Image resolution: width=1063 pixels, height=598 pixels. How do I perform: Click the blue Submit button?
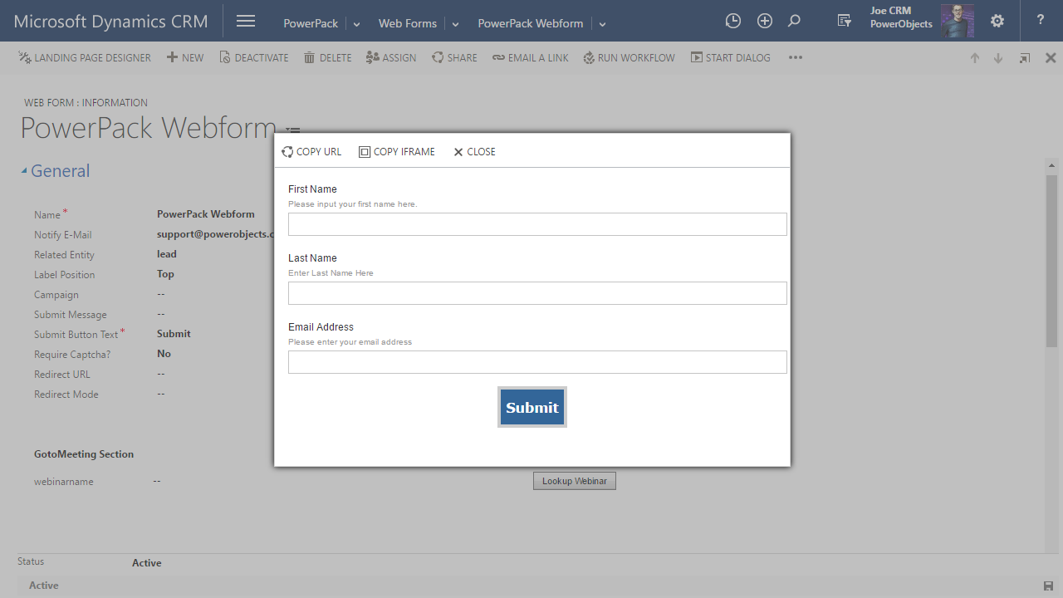532,407
